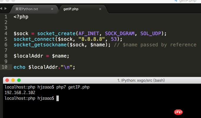
Task: Click the terminal cursor at the last prompt
Action: point(58,98)
